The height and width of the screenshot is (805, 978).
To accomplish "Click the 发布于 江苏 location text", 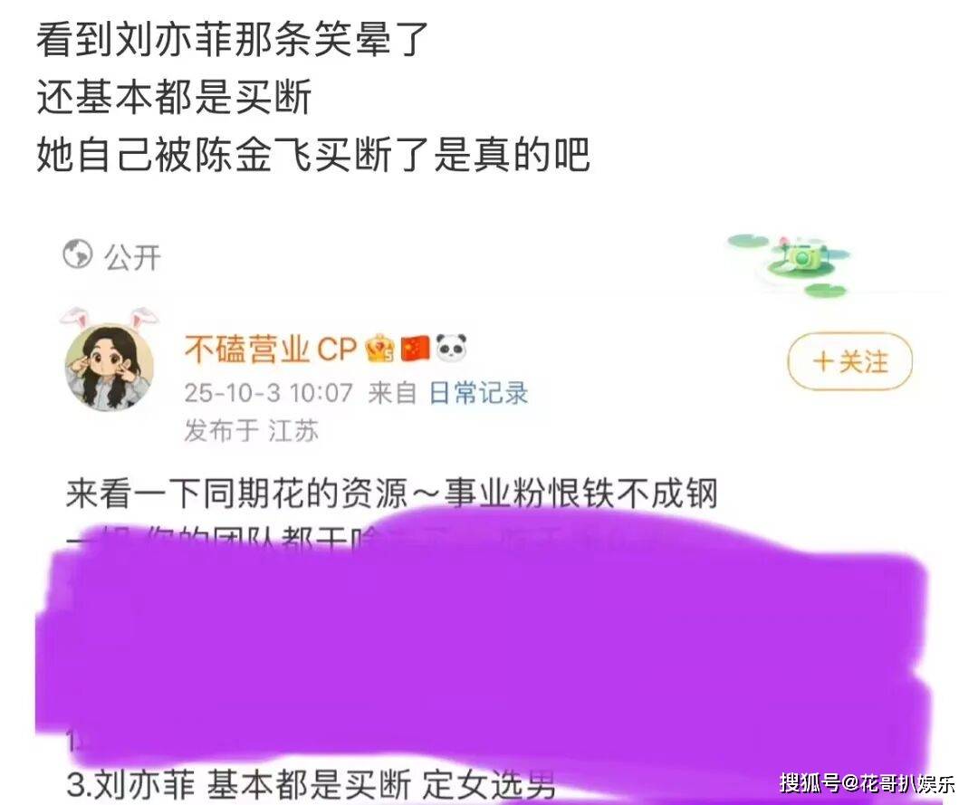I will (252, 431).
